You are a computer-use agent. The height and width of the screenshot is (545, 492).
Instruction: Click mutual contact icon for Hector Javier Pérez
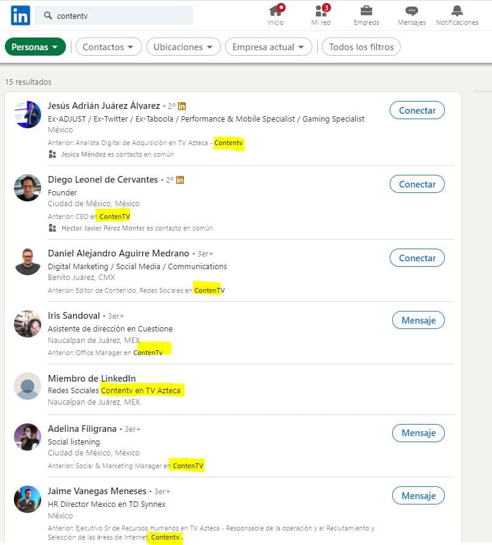click(x=52, y=228)
